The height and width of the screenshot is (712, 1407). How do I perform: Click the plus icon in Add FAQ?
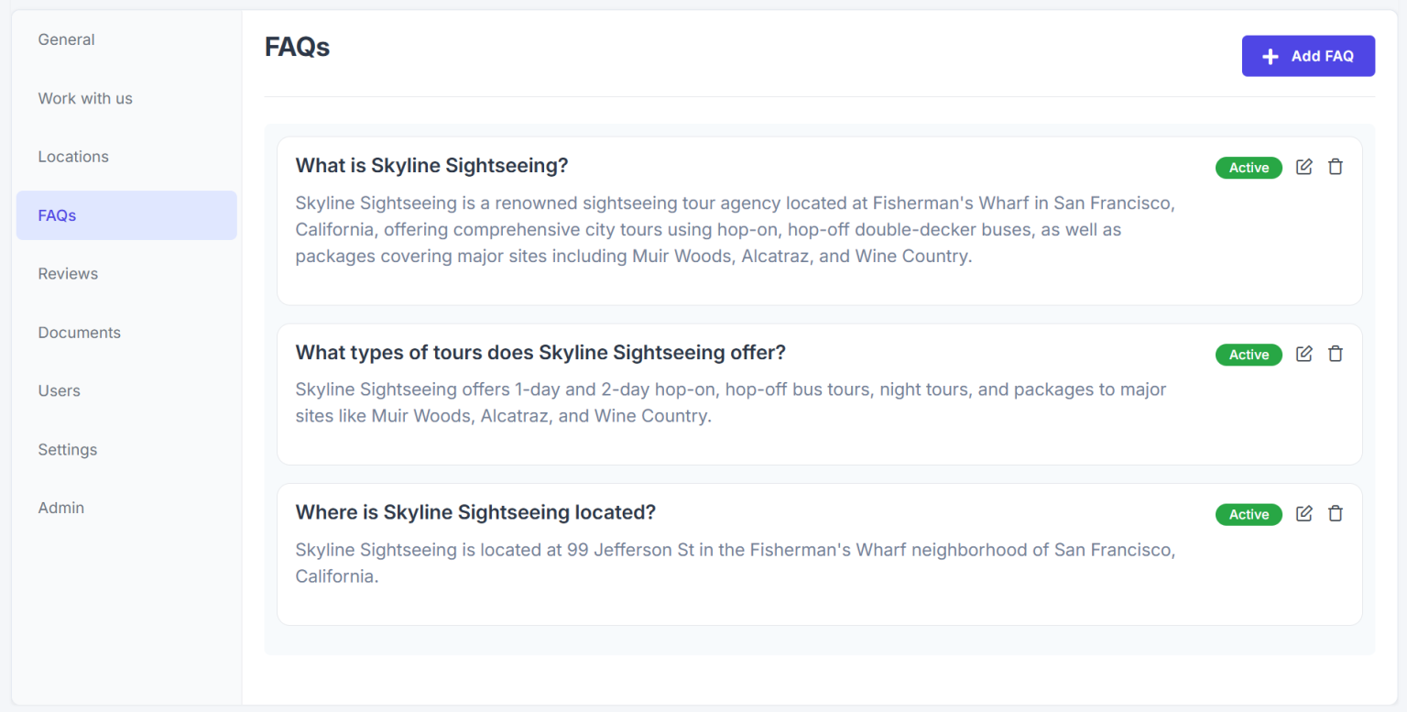(x=1270, y=57)
